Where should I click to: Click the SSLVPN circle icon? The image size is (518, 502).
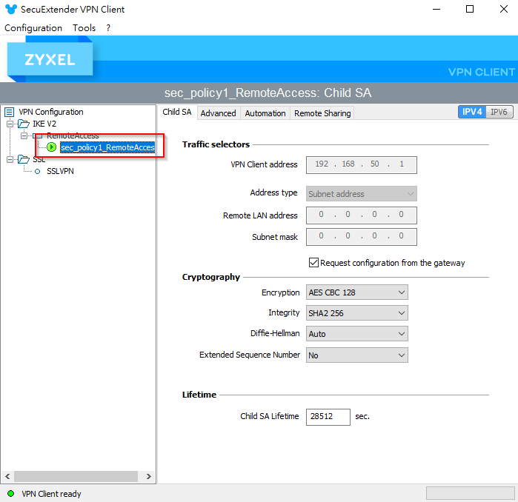[37, 171]
